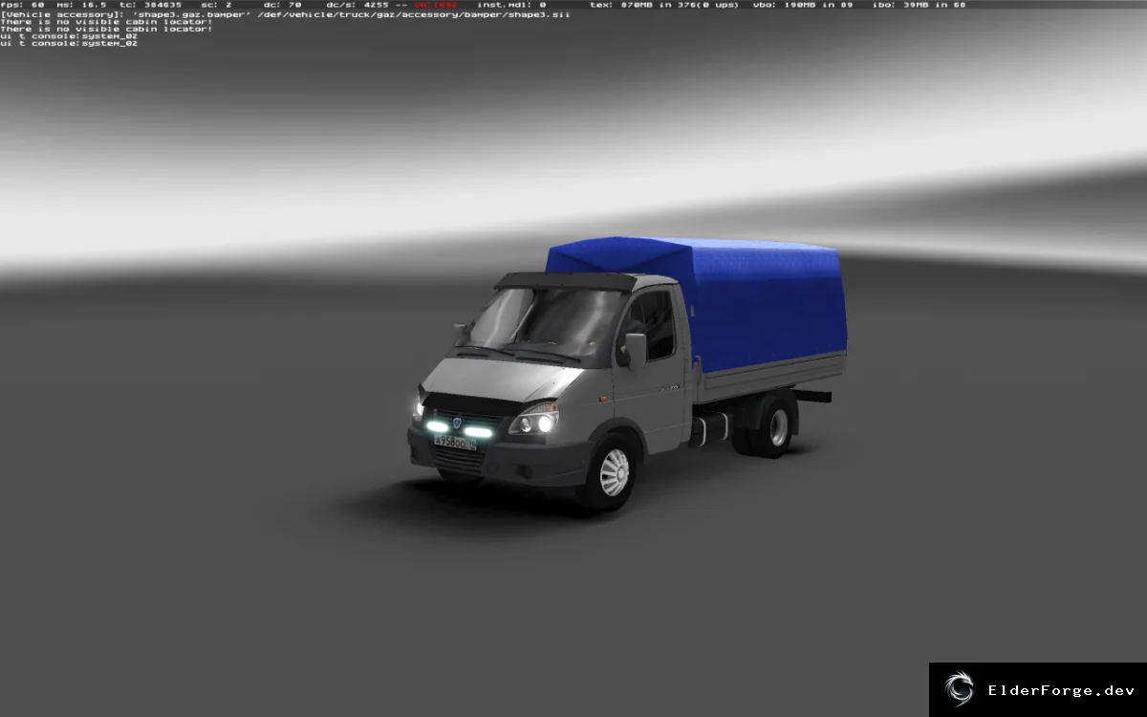Select the "[Vehicle accessory]" console log line
This screenshot has width=1147, height=717.
(285, 15)
